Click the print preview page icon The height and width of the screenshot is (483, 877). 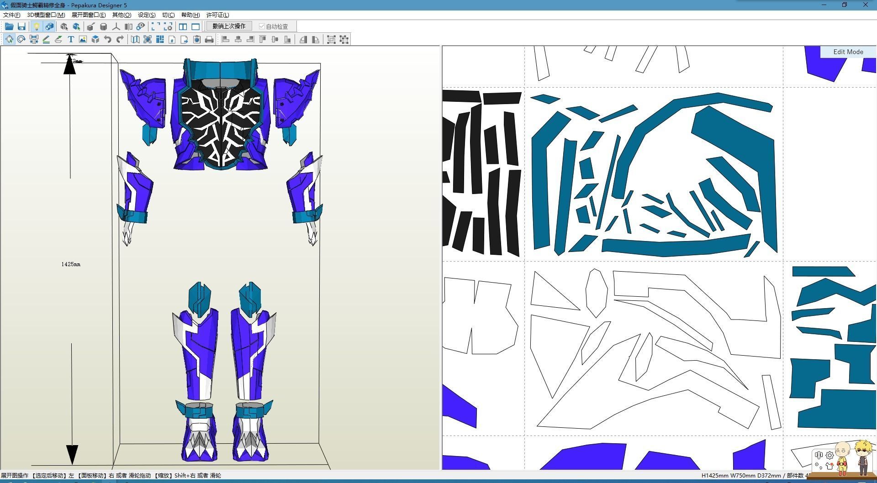coord(197,39)
